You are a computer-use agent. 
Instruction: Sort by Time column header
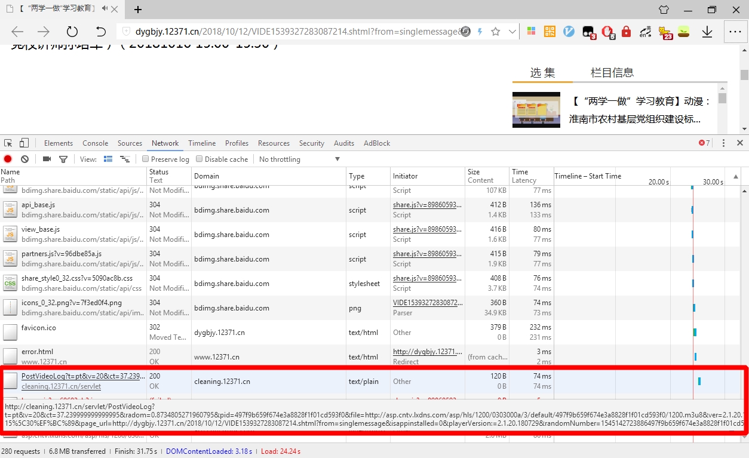pyautogui.click(x=532, y=176)
